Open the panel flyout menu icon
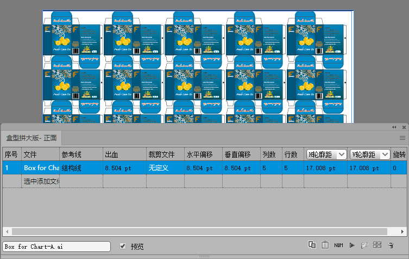 [402, 138]
